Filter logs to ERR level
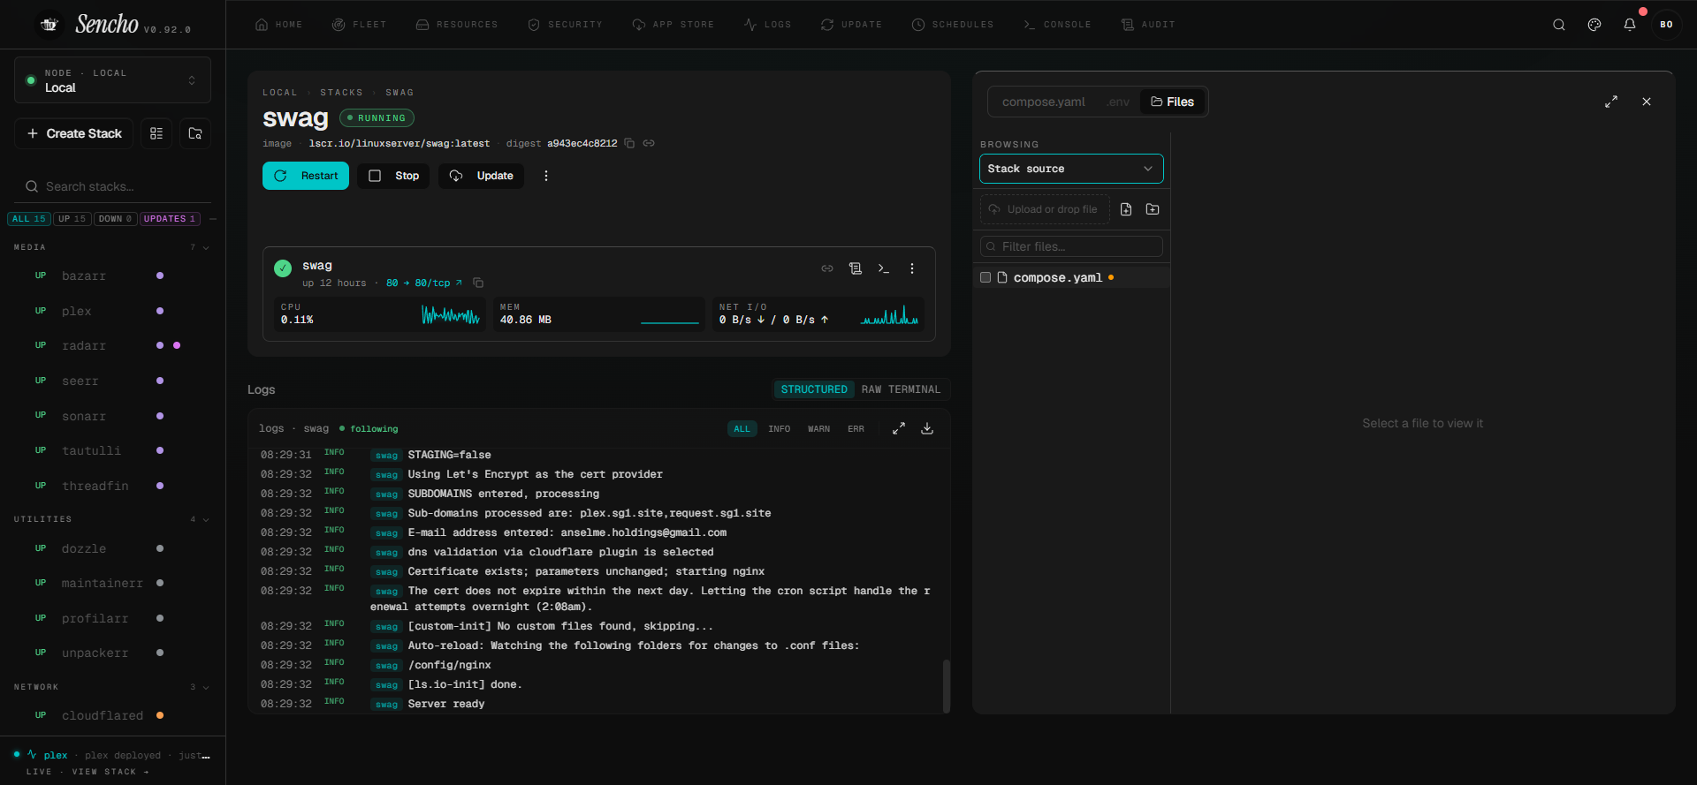Viewport: 1697px width, 785px height. pos(856,429)
